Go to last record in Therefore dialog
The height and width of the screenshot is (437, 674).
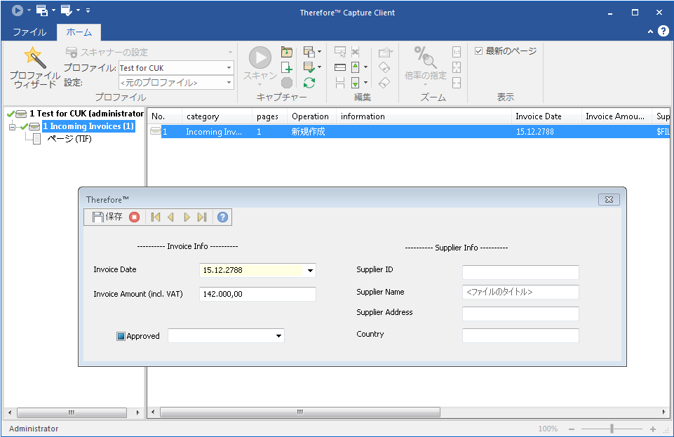tap(202, 217)
